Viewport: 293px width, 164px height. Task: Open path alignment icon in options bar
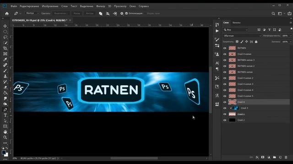108,13
